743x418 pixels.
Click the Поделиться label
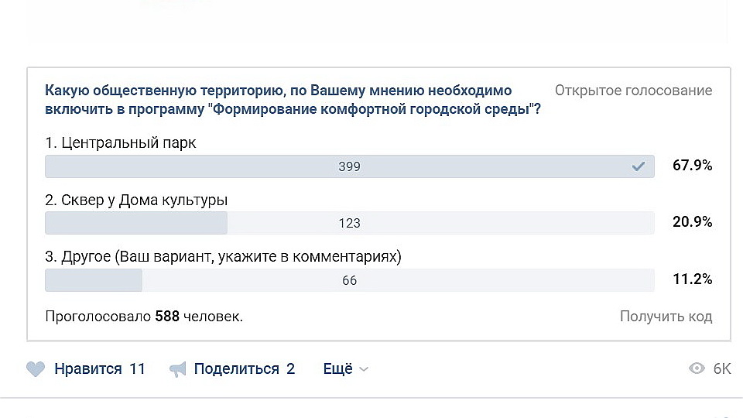[236, 369]
